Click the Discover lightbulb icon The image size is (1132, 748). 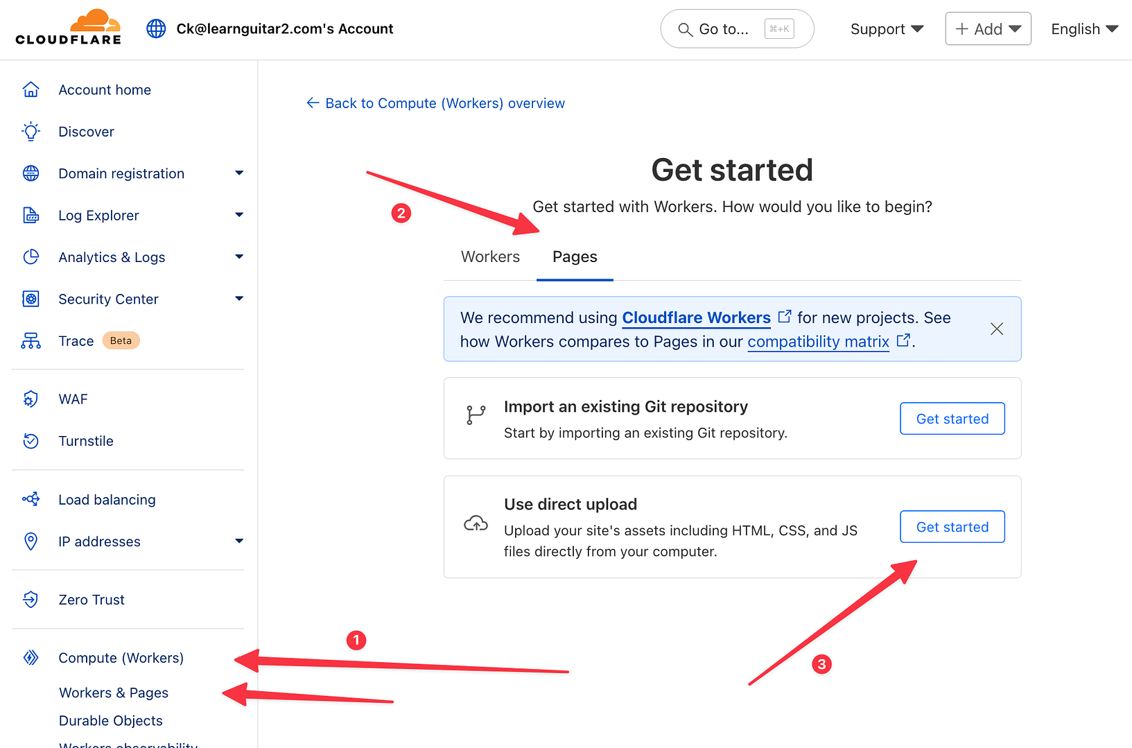[x=31, y=131]
